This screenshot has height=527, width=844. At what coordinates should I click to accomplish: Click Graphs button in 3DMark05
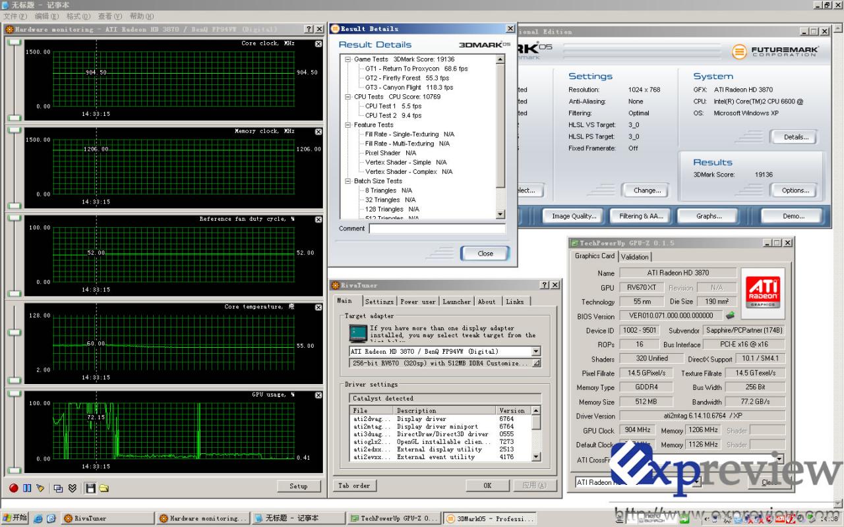[709, 216]
